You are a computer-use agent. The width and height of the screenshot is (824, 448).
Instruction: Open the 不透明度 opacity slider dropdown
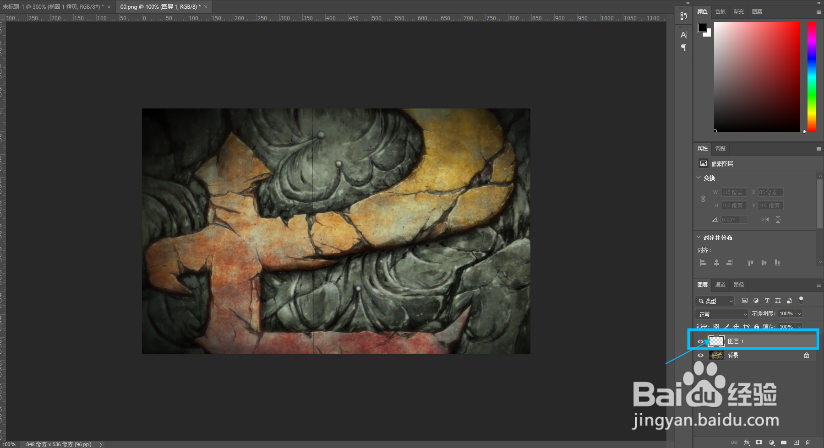click(799, 313)
